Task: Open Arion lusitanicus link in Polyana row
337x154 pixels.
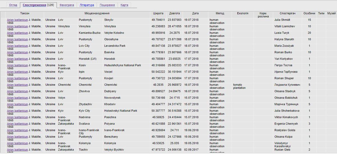Action: pyautogui.click(x=17, y=124)
